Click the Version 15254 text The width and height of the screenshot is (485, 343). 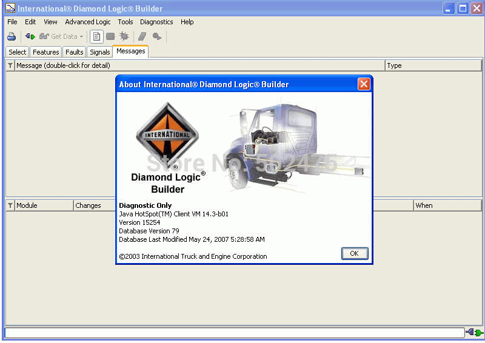[139, 222]
